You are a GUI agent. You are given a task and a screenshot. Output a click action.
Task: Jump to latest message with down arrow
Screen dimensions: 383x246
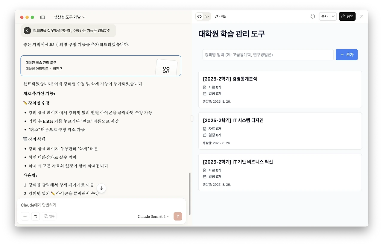coord(101,188)
